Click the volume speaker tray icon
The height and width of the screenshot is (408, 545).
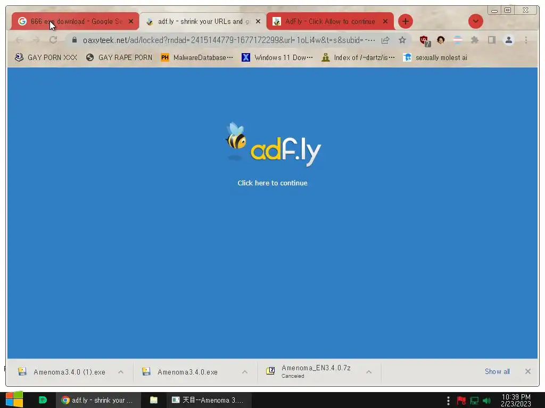click(486, 401)
